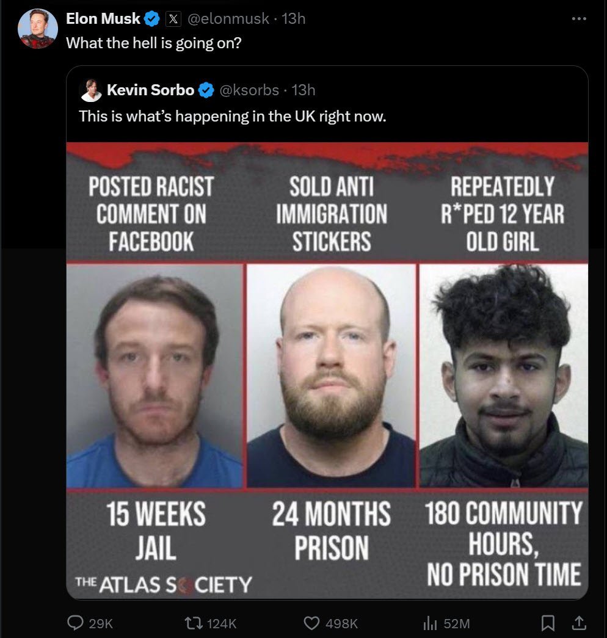Open the quoted post text about the UK

(x=233, y=117)
